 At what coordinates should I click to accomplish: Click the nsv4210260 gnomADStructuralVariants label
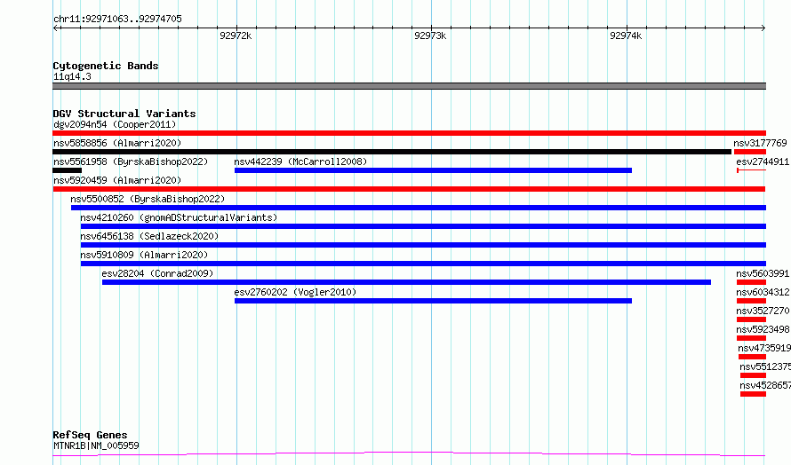click(x=179, y=217)
